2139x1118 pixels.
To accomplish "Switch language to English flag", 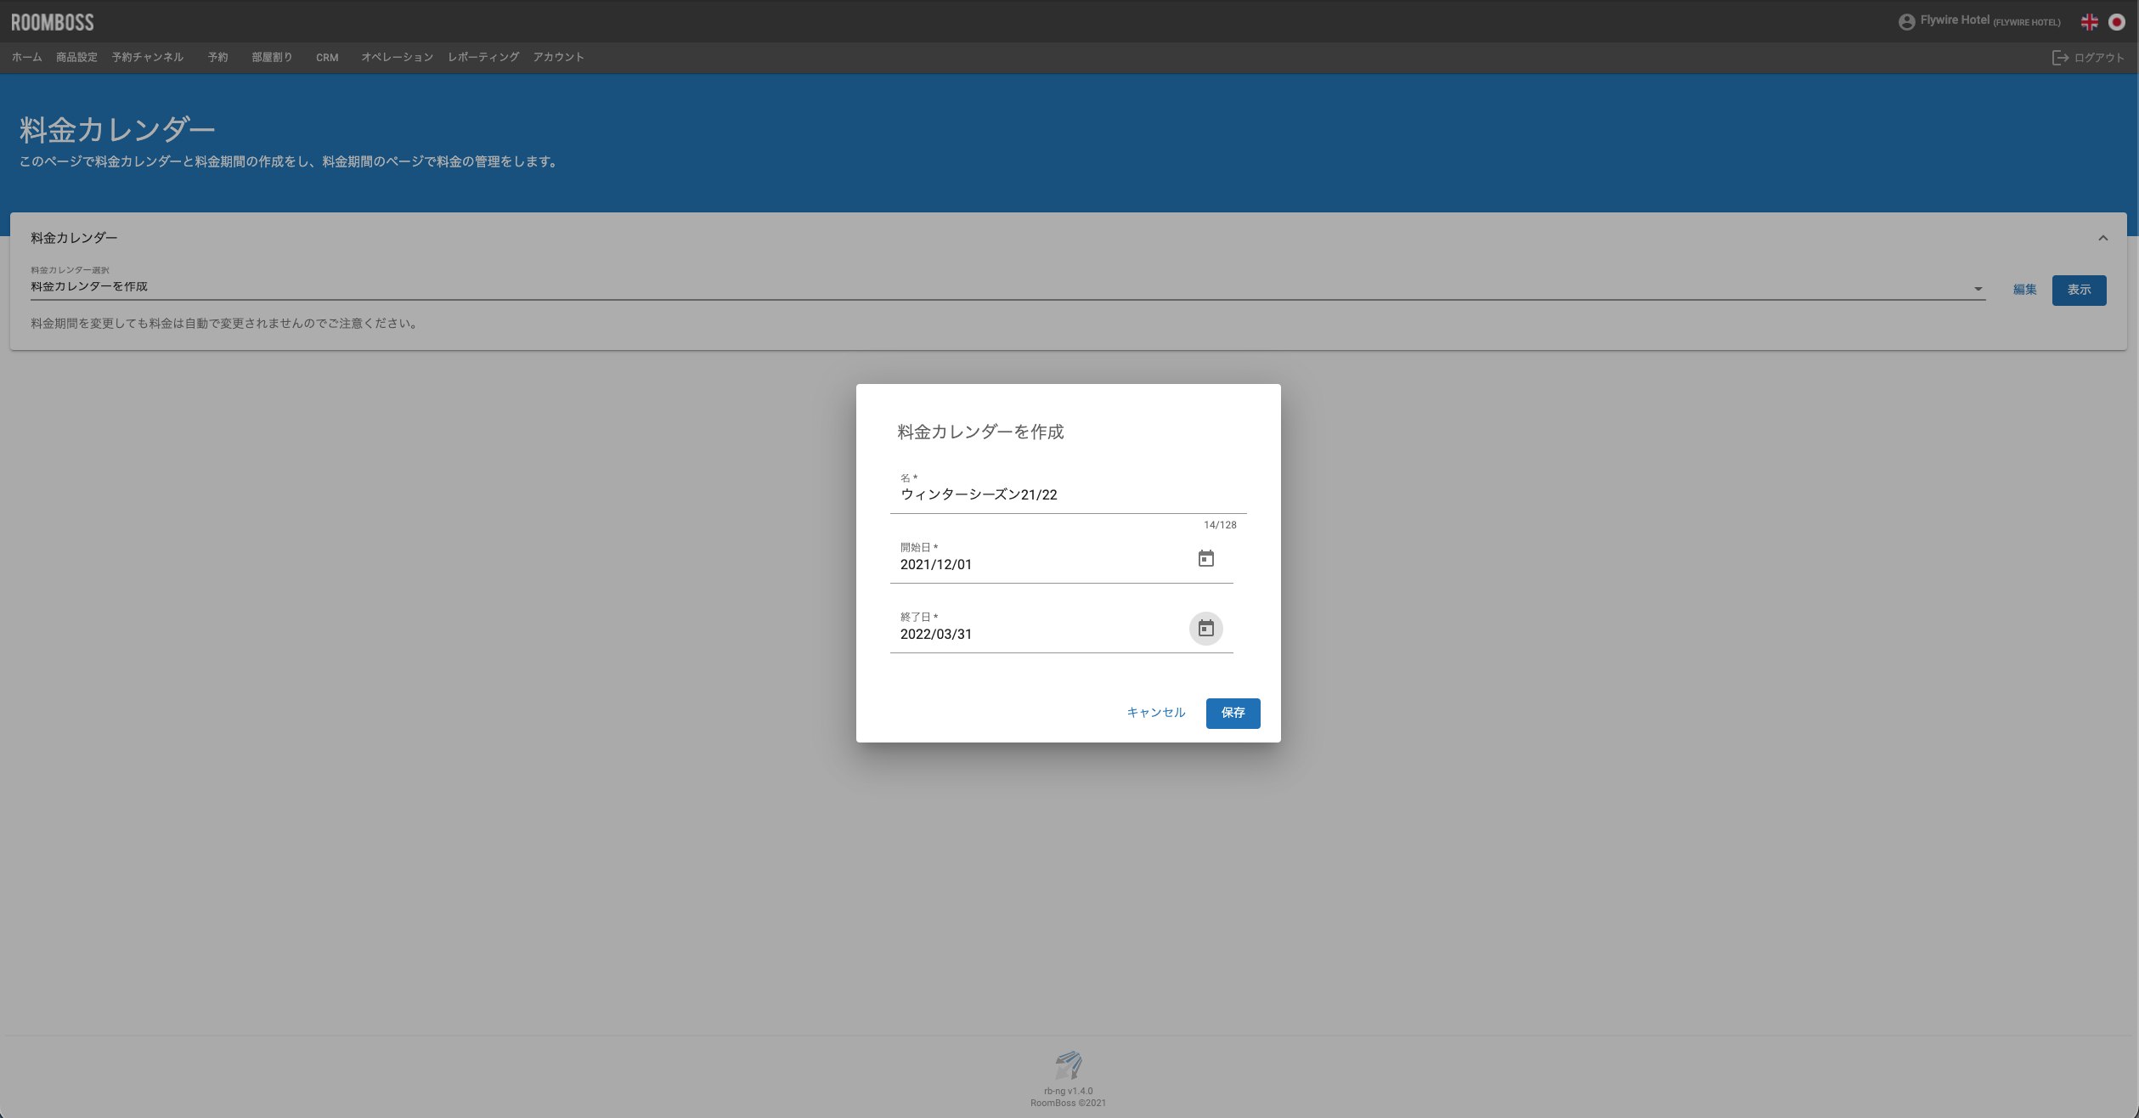I will (x=2089, y=22).
